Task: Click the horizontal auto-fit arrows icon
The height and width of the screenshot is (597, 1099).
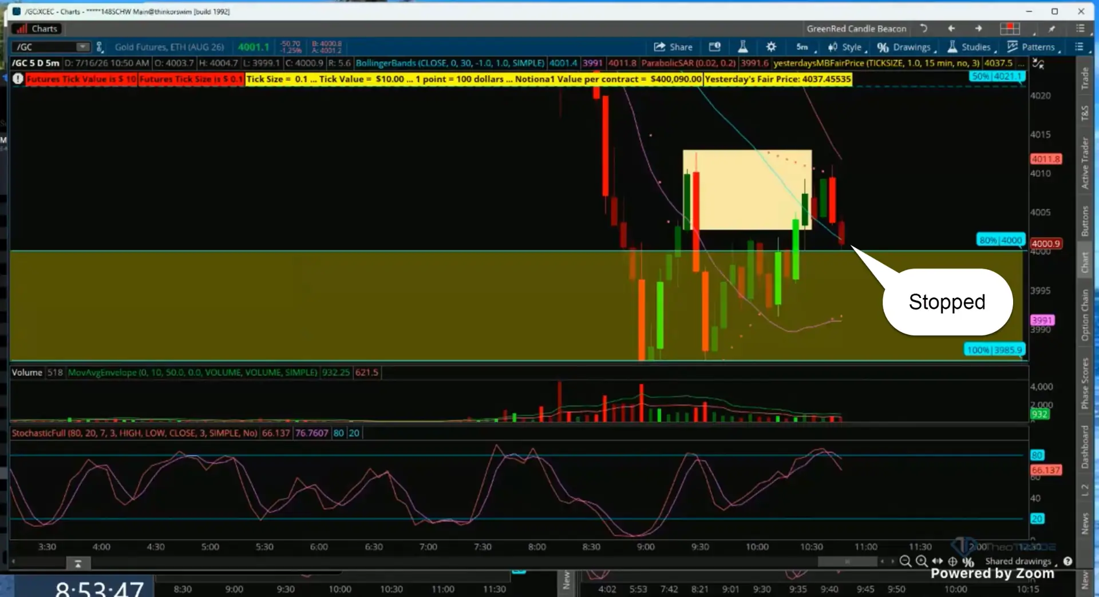Action: (938, 562)
